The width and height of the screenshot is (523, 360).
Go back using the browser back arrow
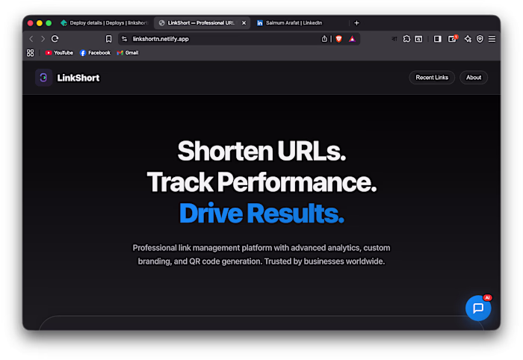click(31, 39)
